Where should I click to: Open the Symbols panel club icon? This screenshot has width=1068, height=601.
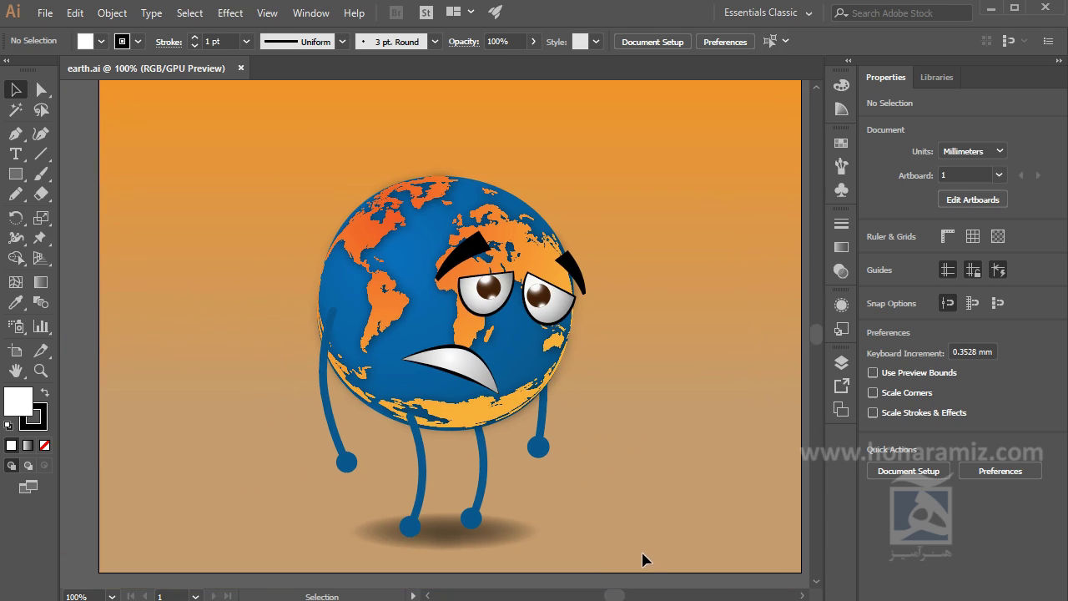coord(841,190)
